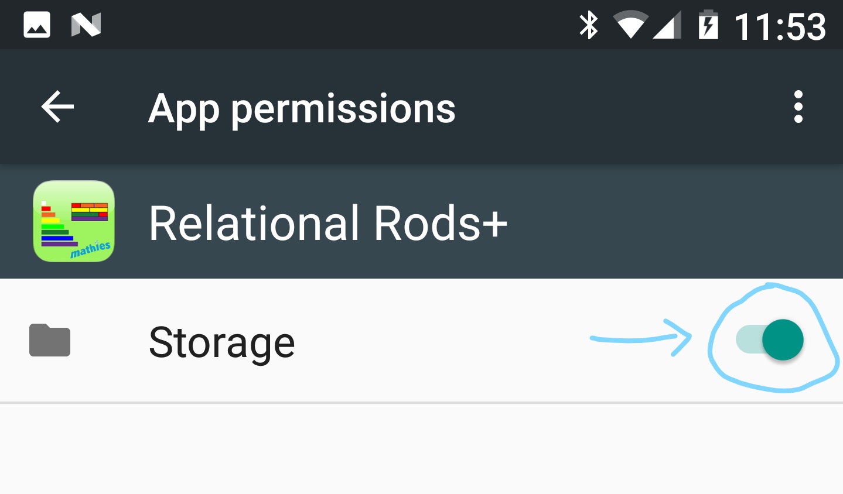Tap the cellular signal strength icon
Viewport: 843px width, 494px height.
667,26
